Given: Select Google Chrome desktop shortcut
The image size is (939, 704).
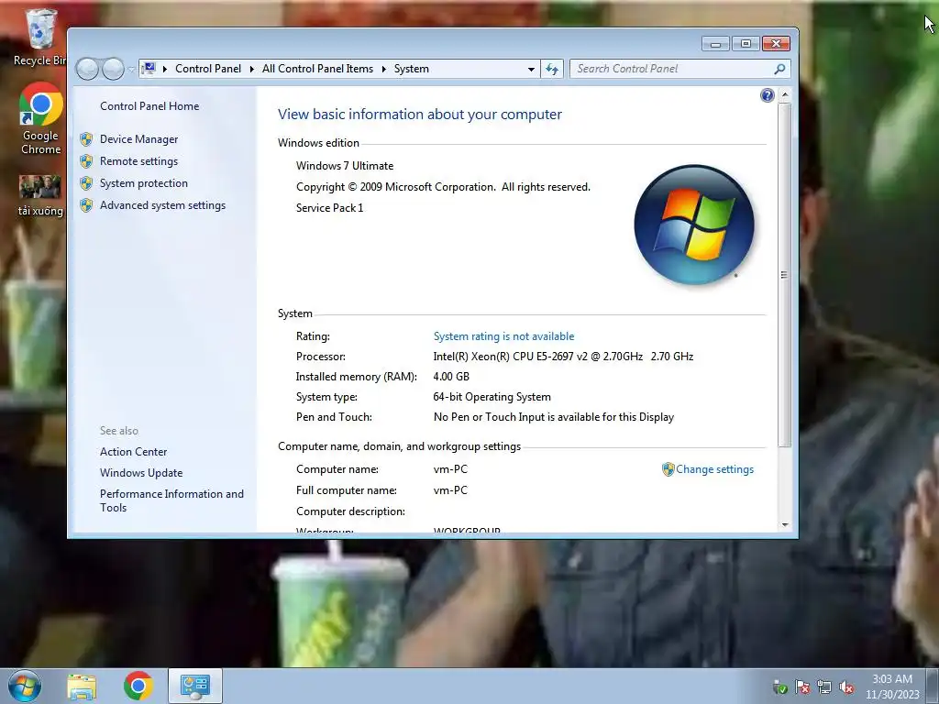Looking at the screenshot, I should click(40, 119).
